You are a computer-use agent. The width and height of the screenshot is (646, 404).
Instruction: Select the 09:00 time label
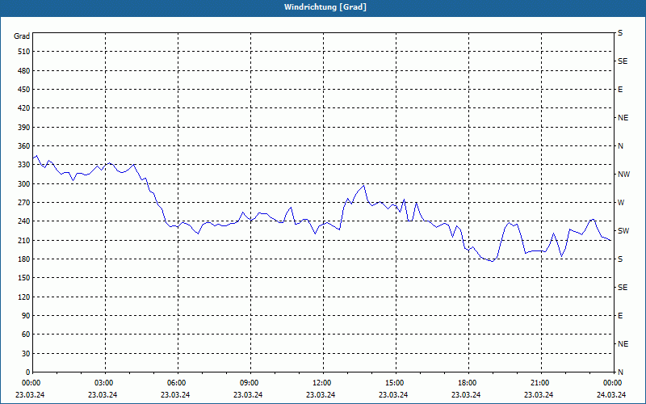[250, 383]
